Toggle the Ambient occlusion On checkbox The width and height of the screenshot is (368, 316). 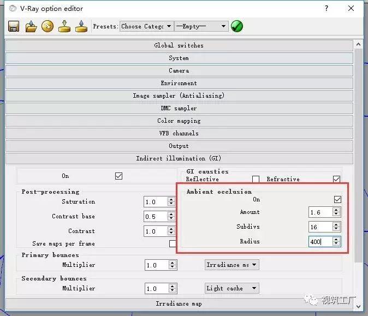[337, 200]
